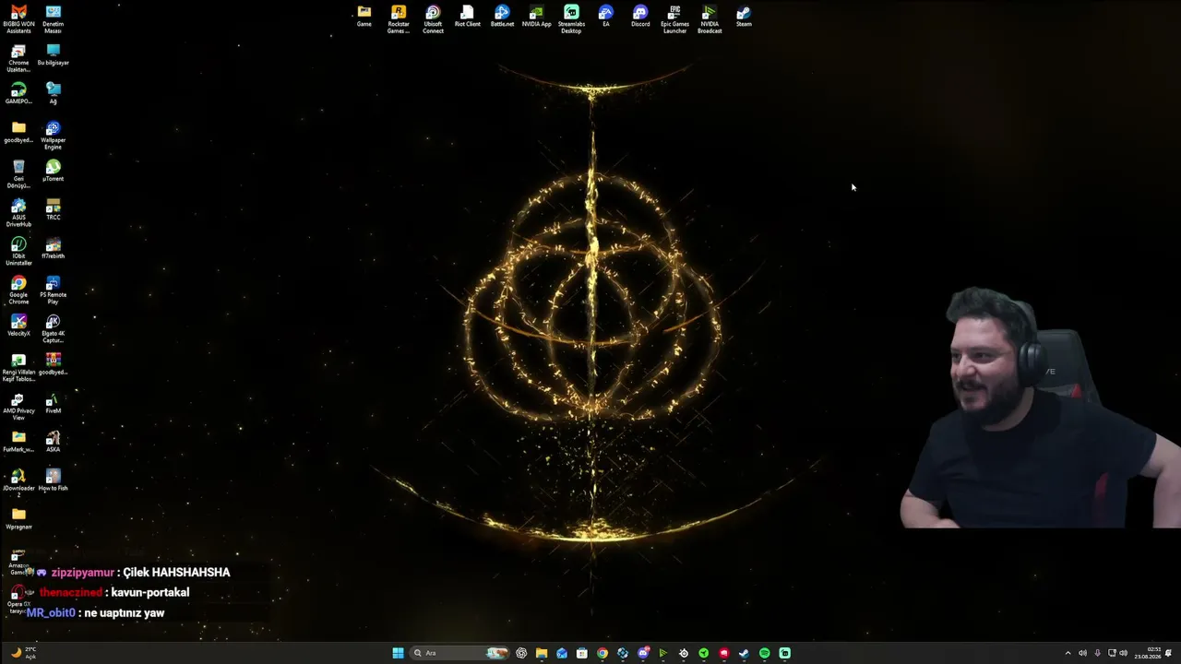Launch ASKA game desktop shortcut
The height and width of the screenshot is (664, 1181).
tap(54, 443)
